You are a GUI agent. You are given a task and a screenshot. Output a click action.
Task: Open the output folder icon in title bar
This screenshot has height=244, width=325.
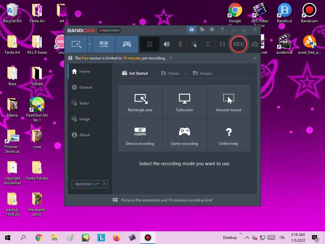pyautogui.click(x=202, y=30)
